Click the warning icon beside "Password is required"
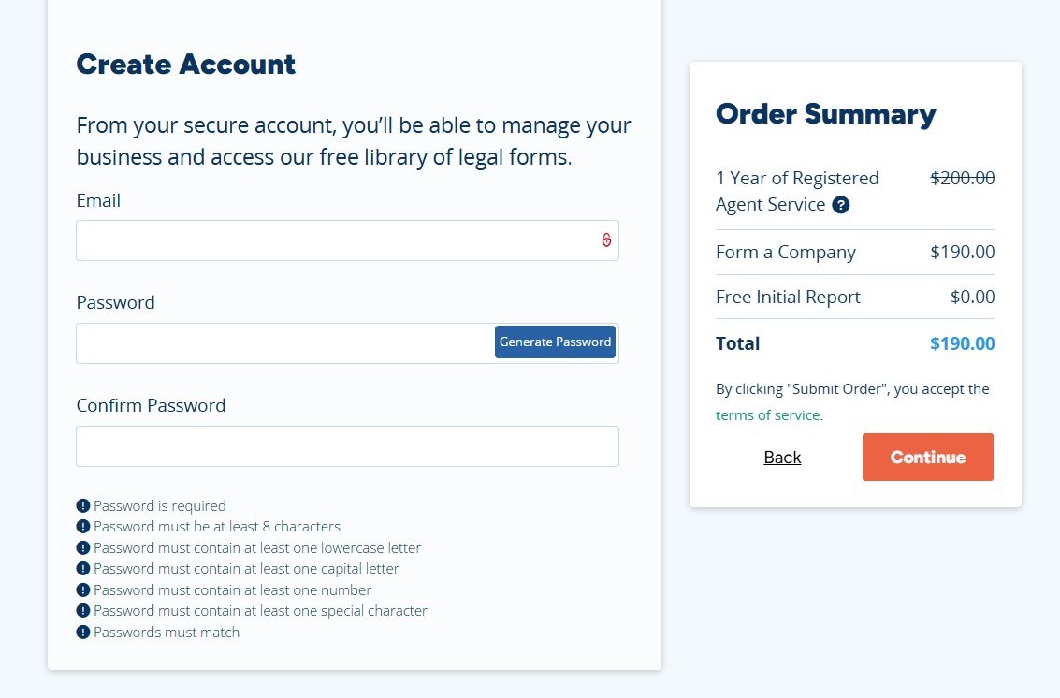 click(x=83, y=505)
